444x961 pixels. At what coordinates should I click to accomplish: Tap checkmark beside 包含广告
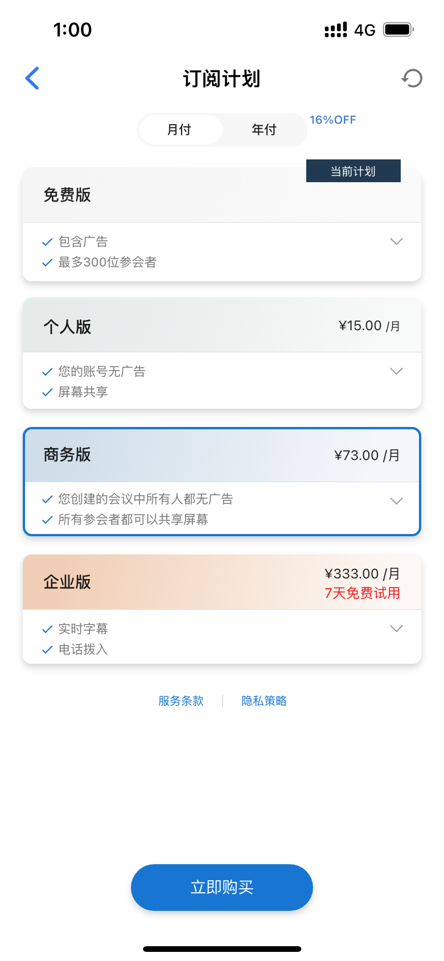tap(47, 243)
